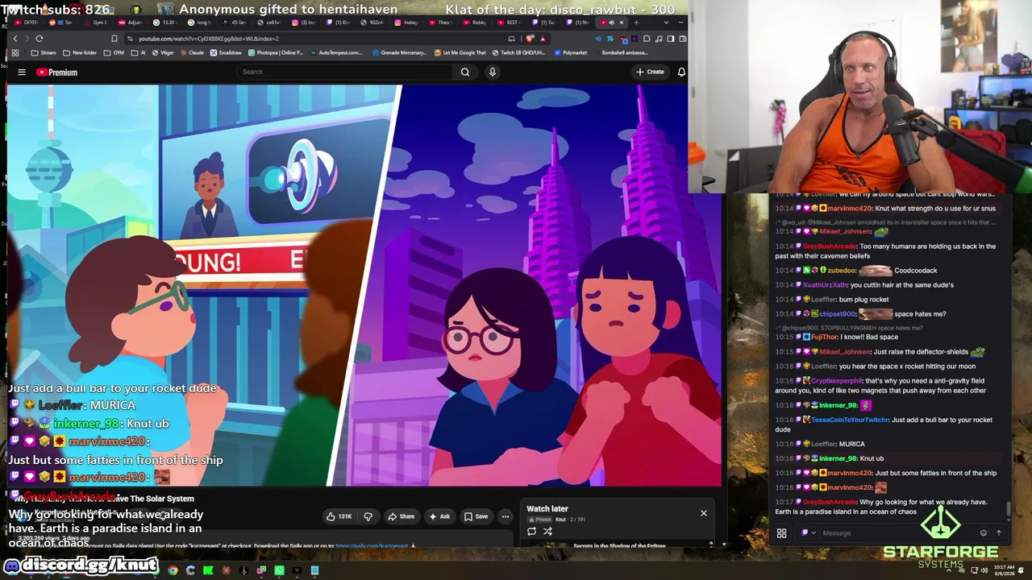Open the taskbar WhatsApp icon

pyautogui.click(x=279, y=570)
